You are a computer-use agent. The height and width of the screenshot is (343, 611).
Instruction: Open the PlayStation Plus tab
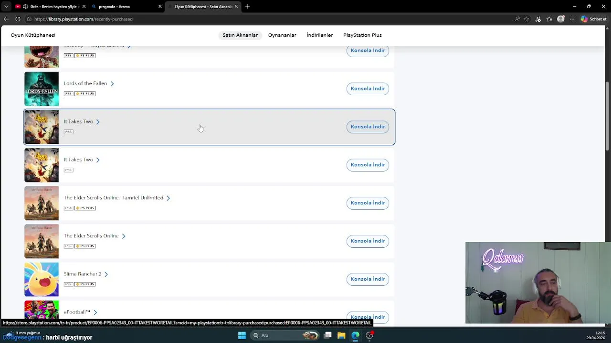point(362,35)
